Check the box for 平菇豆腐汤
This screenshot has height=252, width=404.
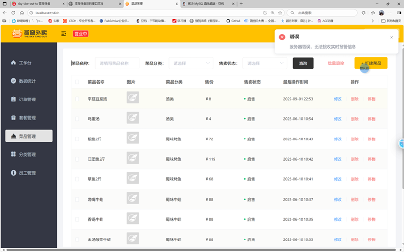[77, 99]
